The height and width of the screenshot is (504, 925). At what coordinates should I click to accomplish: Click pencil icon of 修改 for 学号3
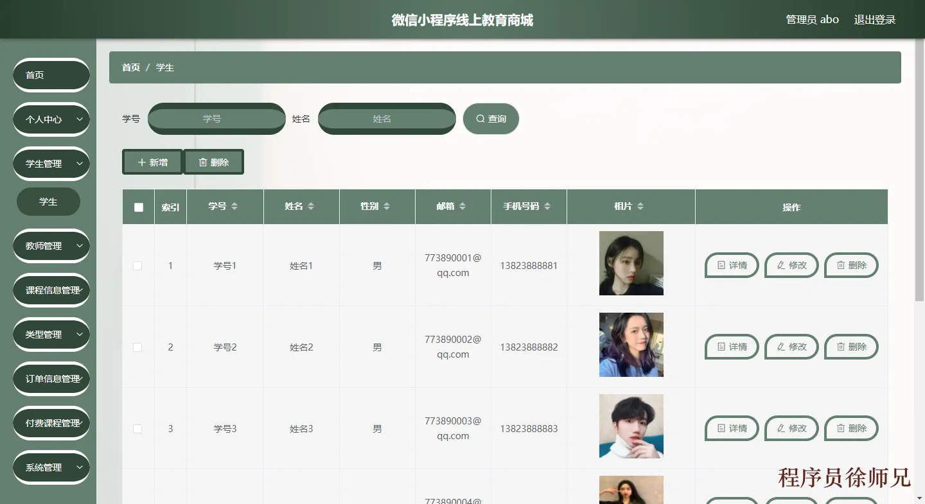pyautogui.click(x=781, y=428)
